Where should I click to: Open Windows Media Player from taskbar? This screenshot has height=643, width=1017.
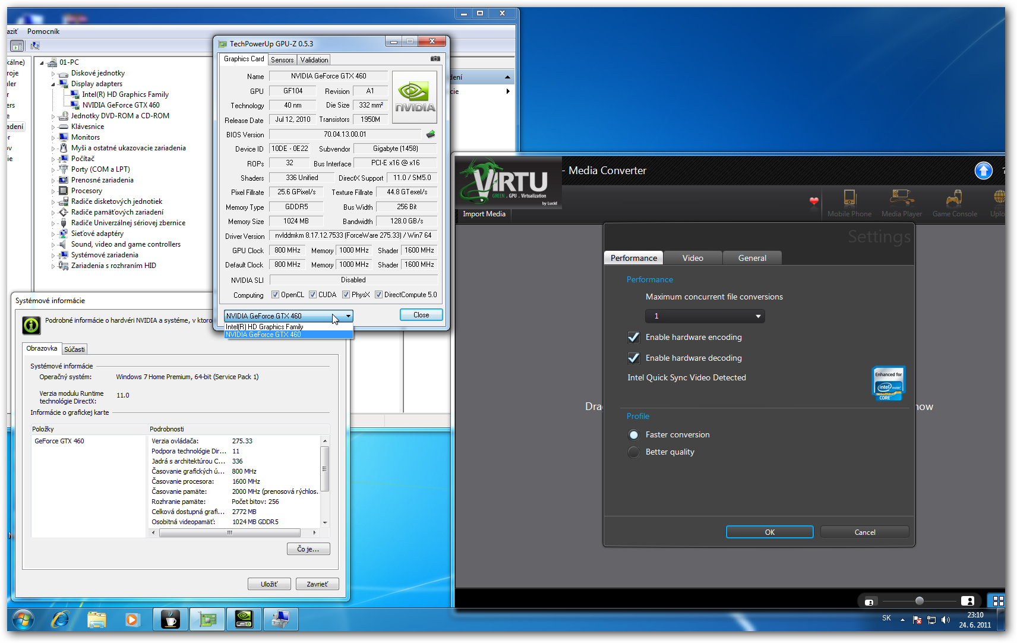pos(132,620)
